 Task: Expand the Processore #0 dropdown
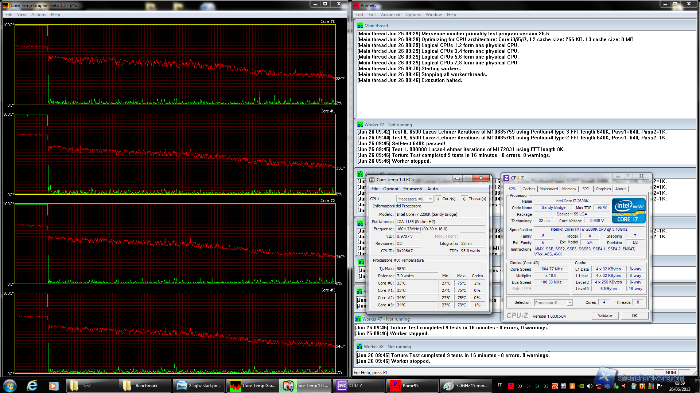[x=430, y=199]
